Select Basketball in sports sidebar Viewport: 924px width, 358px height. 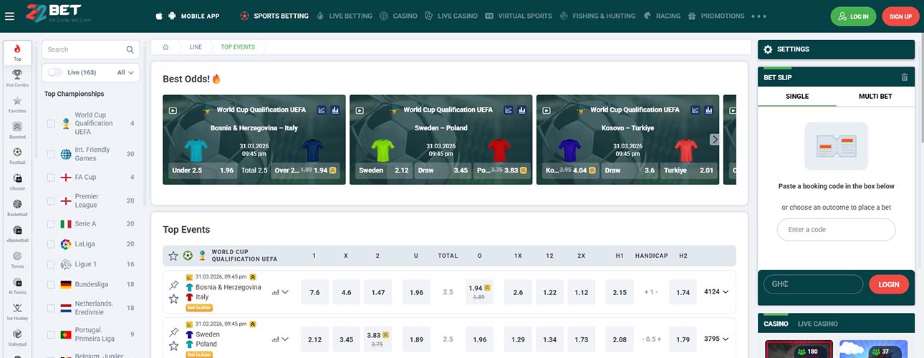tap(17, 208)
